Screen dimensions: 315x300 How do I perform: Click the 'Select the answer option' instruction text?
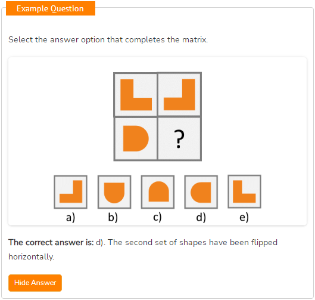(108, 39)
